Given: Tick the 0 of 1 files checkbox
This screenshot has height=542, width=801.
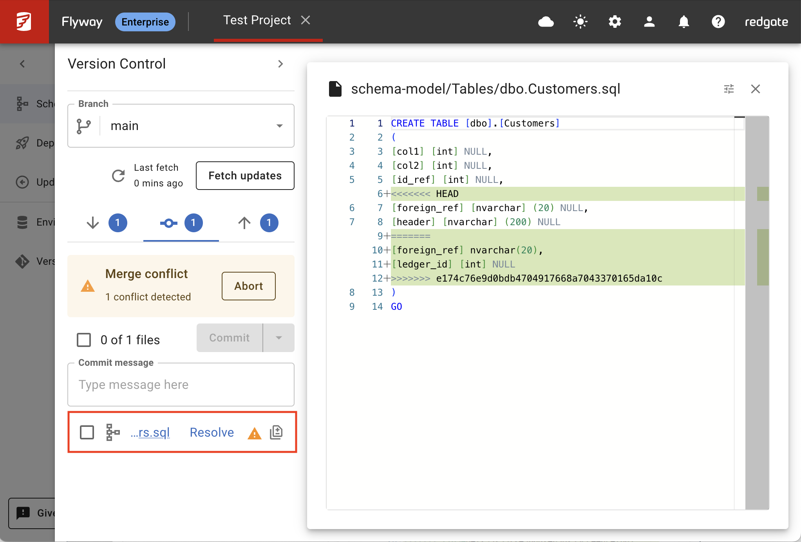Looking at the screenshot, I should 84,340.
